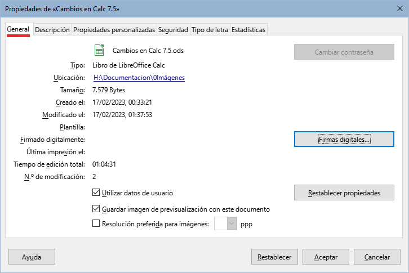The image size is (409, 273).
Task: Click the Calc spreadsheet file icon
Action: tap(99, 51)
